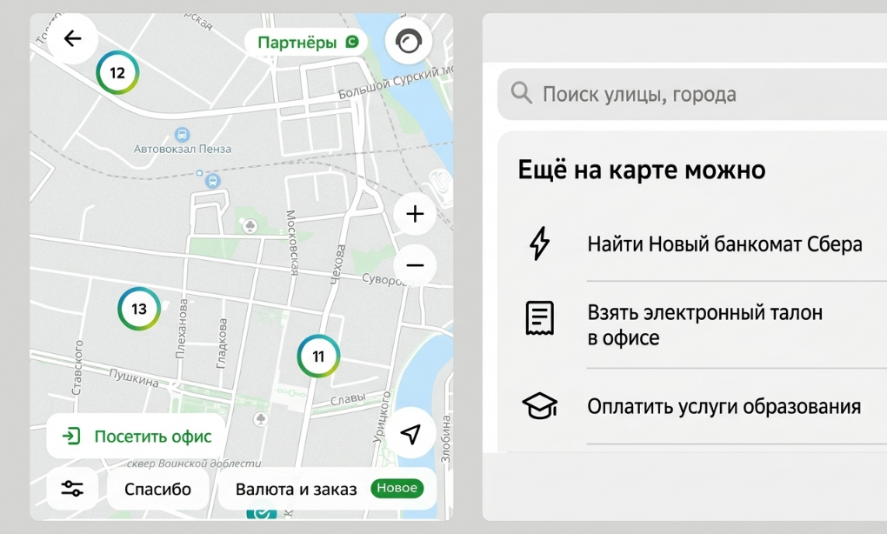Zoom in with the plus button
Viewport: 887px width, 534px height.
point(415,214)
